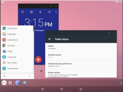Image resolution: width=123 pixels, height=92 pixels.
Task: Open the Contacts app
Action: coord(17,57)
